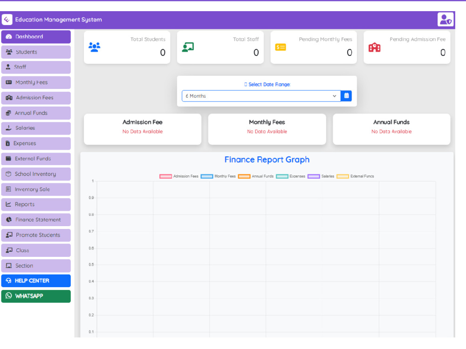Screen dimensions: 466x349
Task: Toggle Salaries legend swatch in graph
Action: (314, 176)
